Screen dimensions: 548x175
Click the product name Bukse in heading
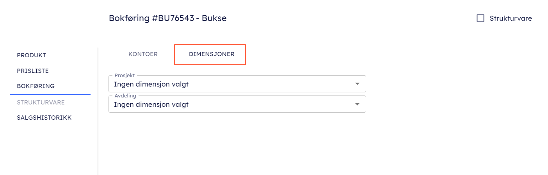(214, 18)
